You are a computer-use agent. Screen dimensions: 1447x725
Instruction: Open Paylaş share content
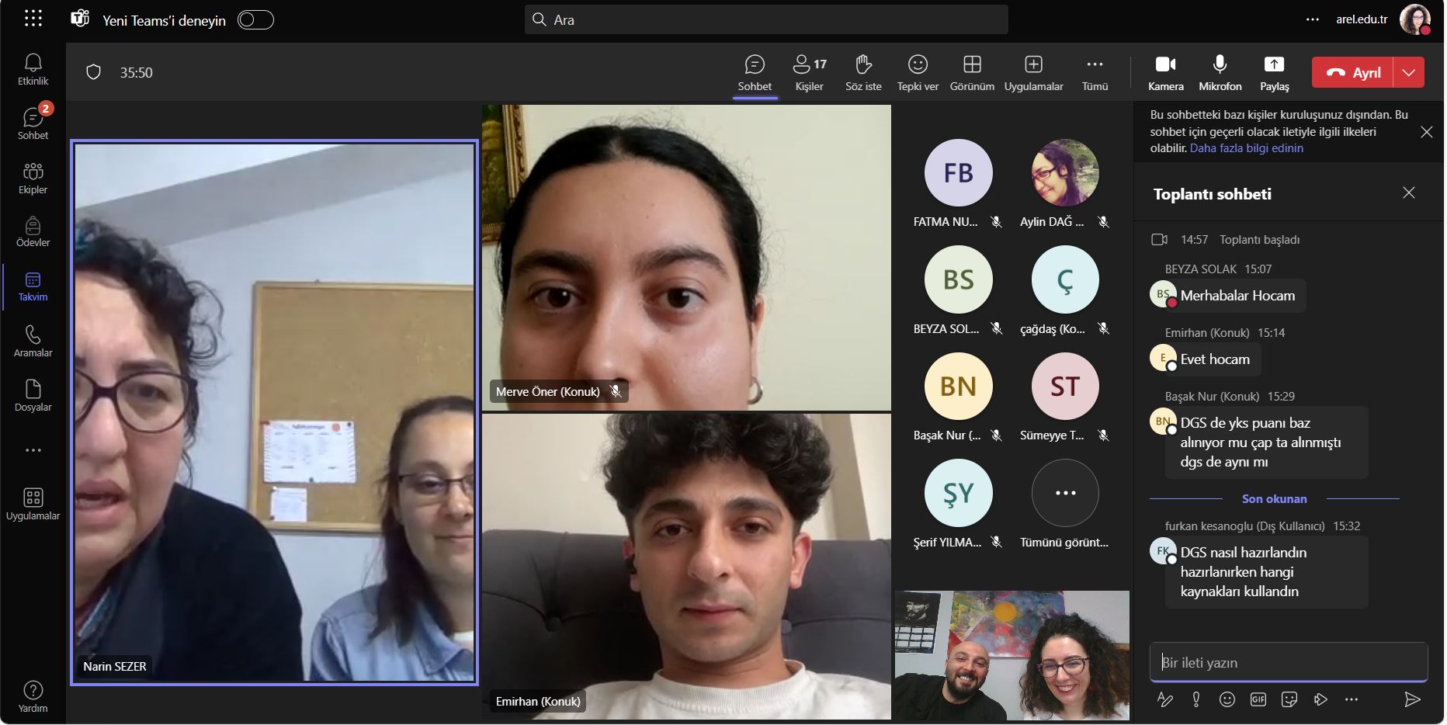pyautogui.click(x=1275, y=73)
